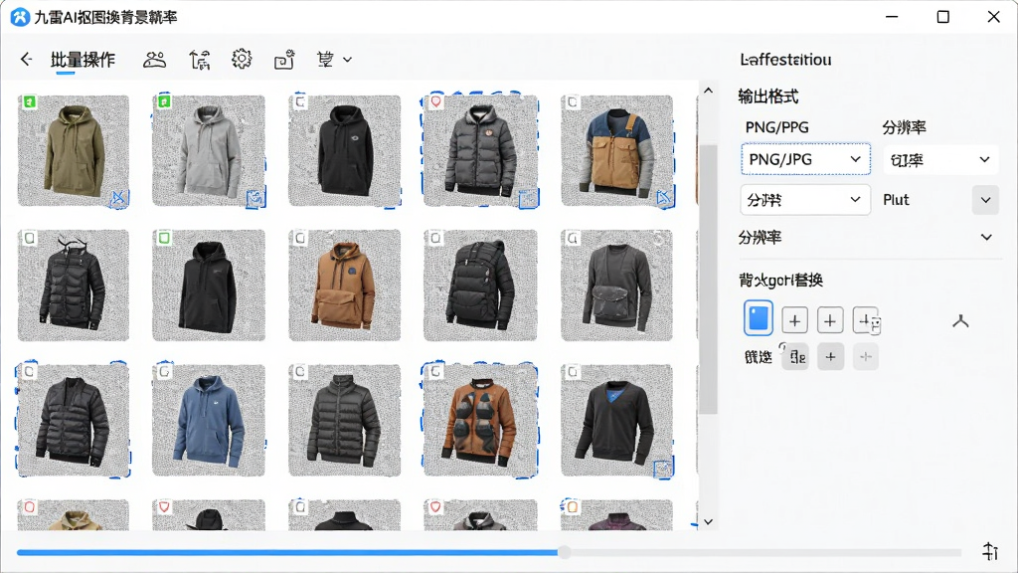Open settings gear in toolbar

(242, 59)
